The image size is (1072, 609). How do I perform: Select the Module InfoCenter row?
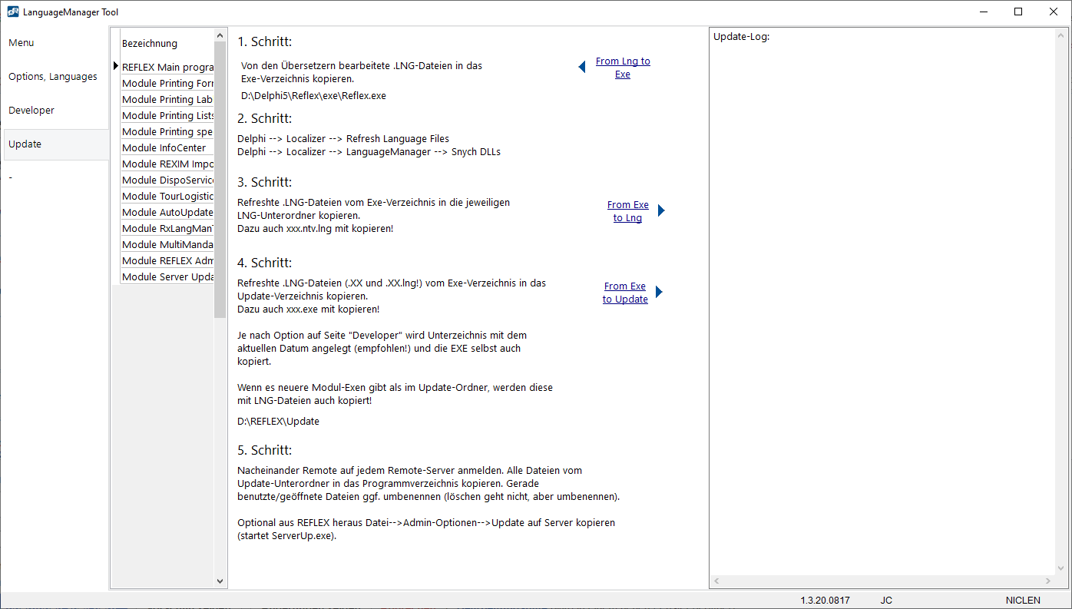[x=167, y=148]
